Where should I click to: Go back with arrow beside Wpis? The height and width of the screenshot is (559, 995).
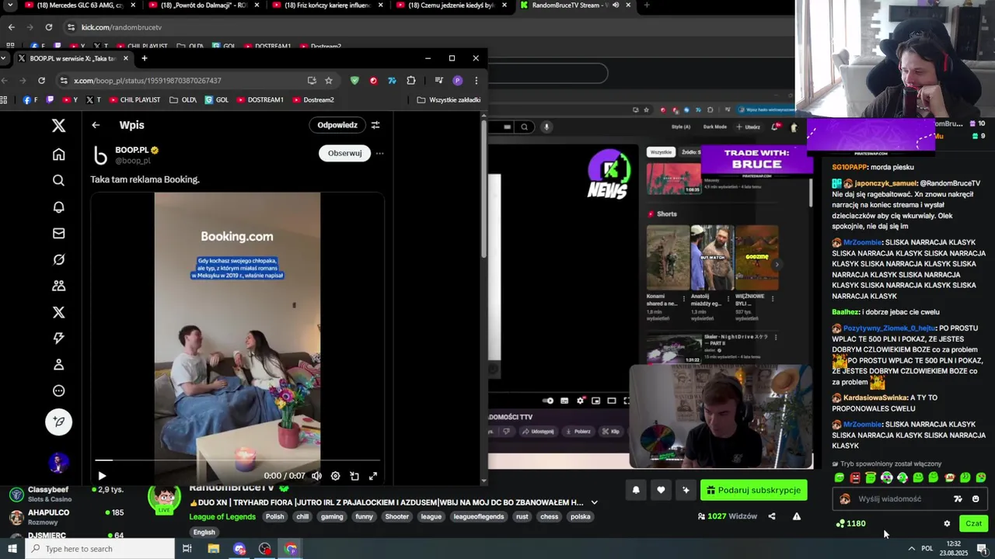coord(96,125)
